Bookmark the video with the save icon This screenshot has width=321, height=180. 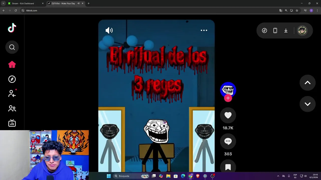[x=228, y=167]
